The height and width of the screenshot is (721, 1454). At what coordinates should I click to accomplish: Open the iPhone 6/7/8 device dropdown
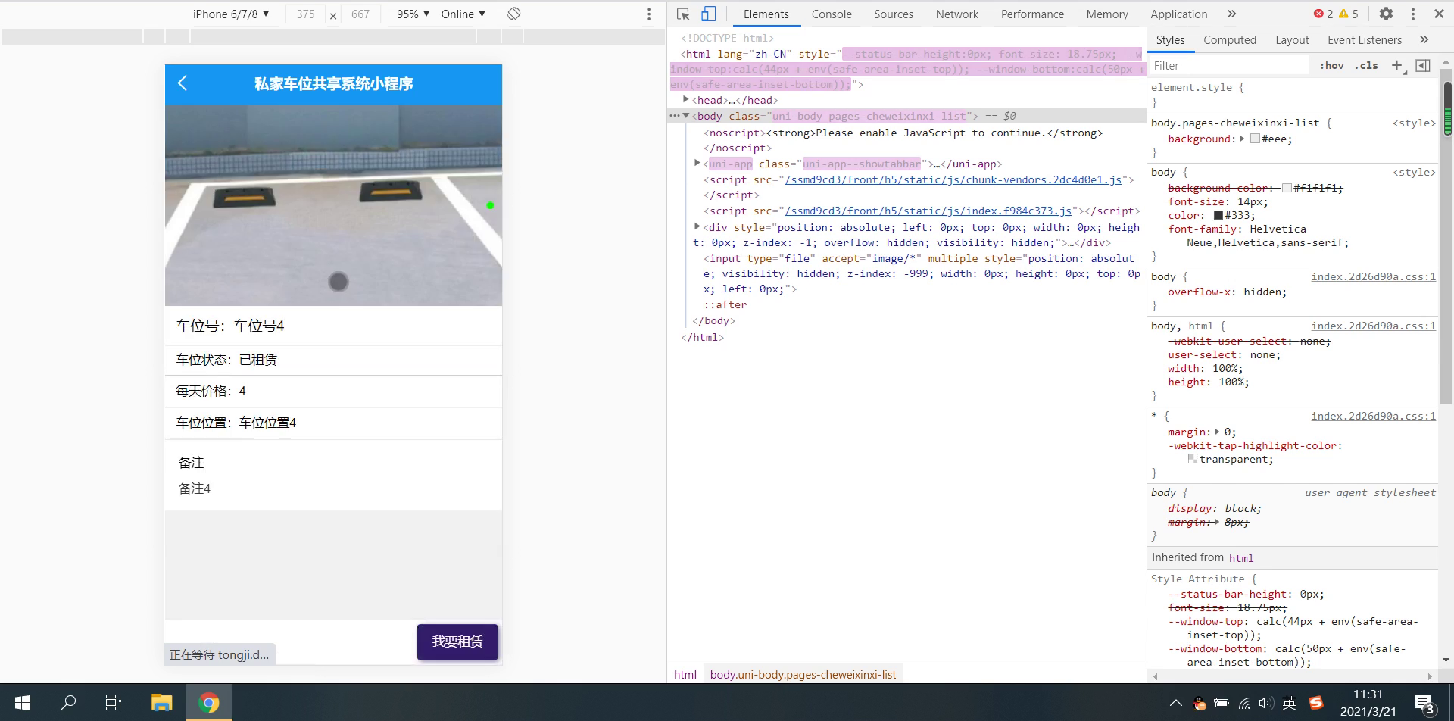231,14
